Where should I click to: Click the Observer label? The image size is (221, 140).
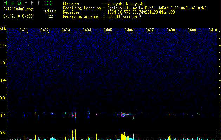click(x=71, y=4)
